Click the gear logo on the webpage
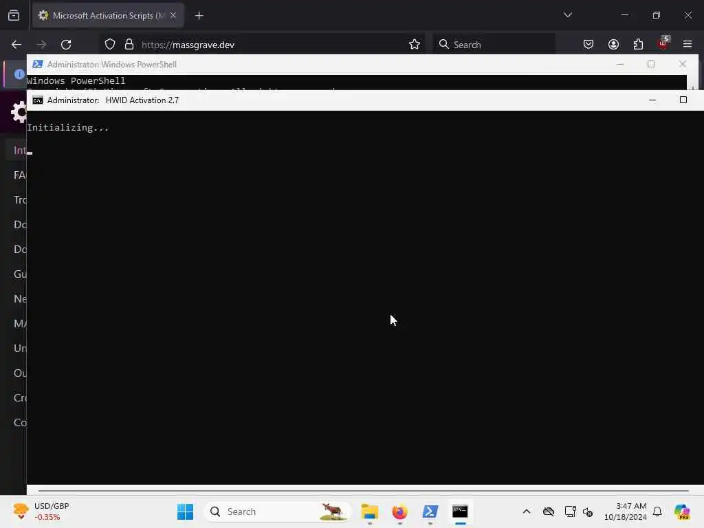Screen dimensions: 704x528 coord(19,112)
